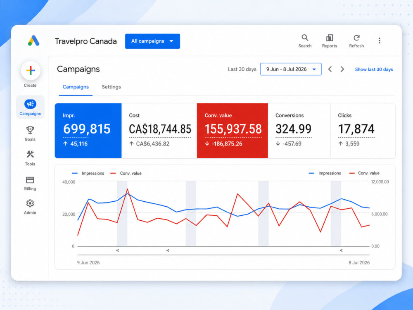Open Tools wrench icon

coord(30,154)
